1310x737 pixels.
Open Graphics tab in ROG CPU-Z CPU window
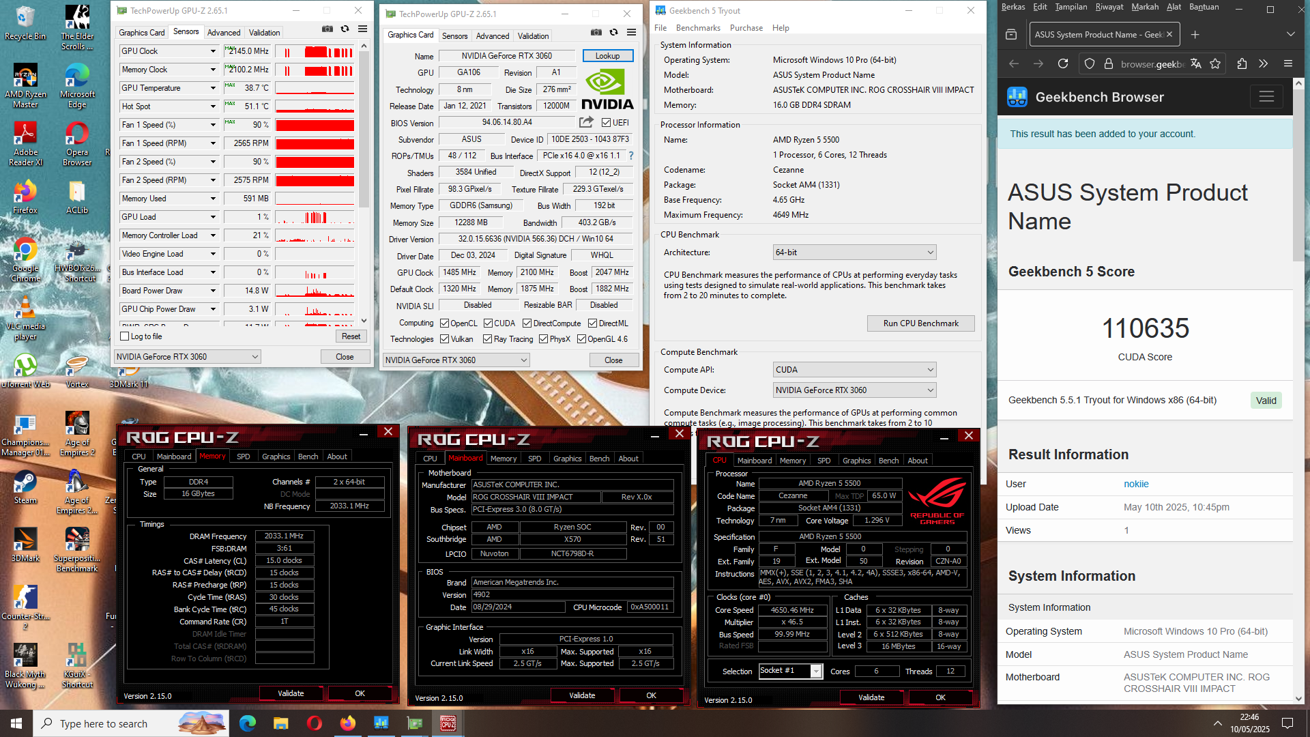856,461
